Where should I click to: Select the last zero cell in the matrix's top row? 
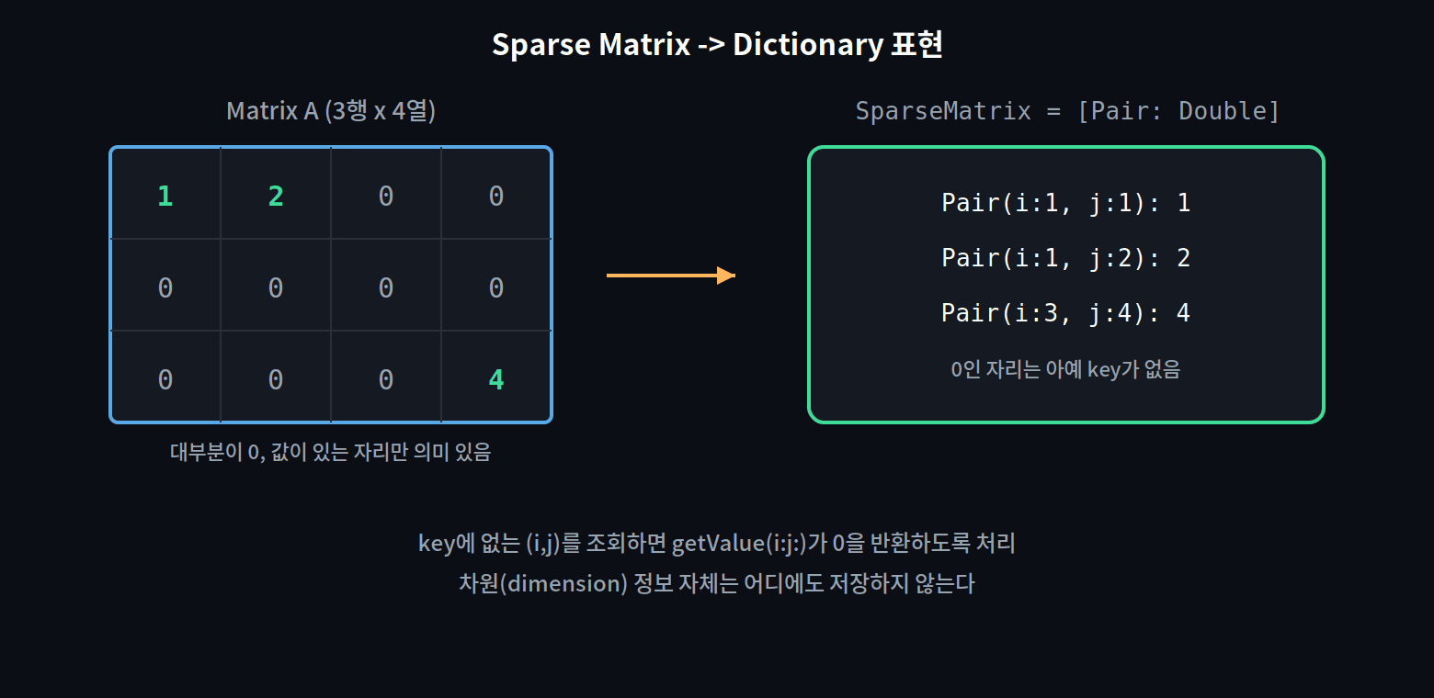pos(496,194)
